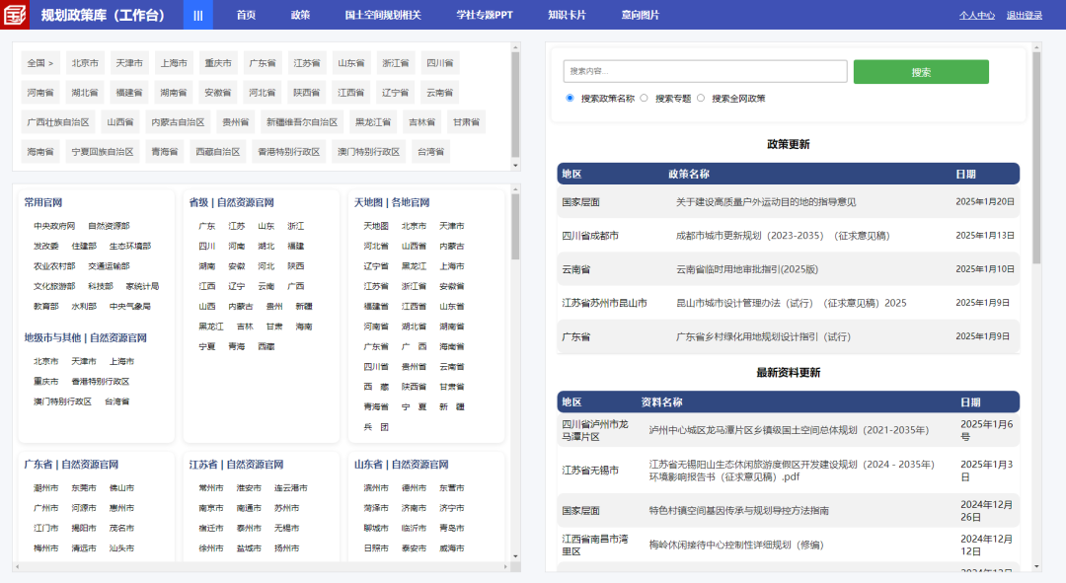Filter by 台湾省 region tag
This screenshot has width=1066, height=583.
[x=430, y=152]
